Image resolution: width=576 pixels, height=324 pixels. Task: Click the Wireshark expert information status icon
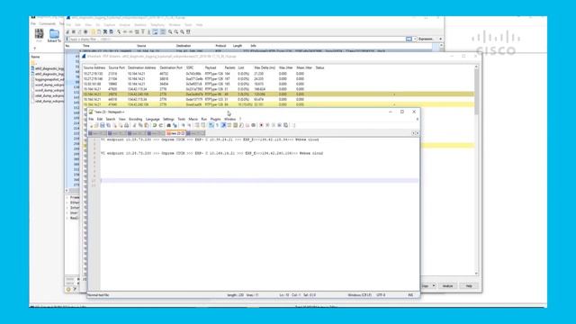tap(68, 290)
